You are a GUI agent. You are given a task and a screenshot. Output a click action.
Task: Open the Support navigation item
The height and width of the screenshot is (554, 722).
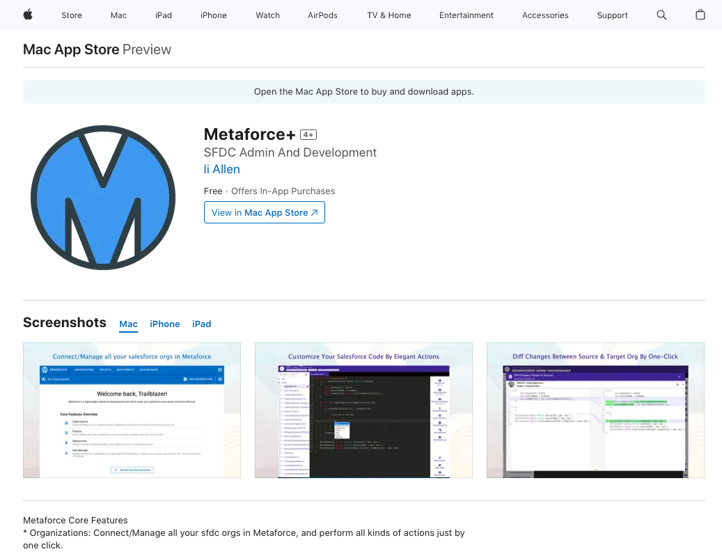tap(612, 15)
